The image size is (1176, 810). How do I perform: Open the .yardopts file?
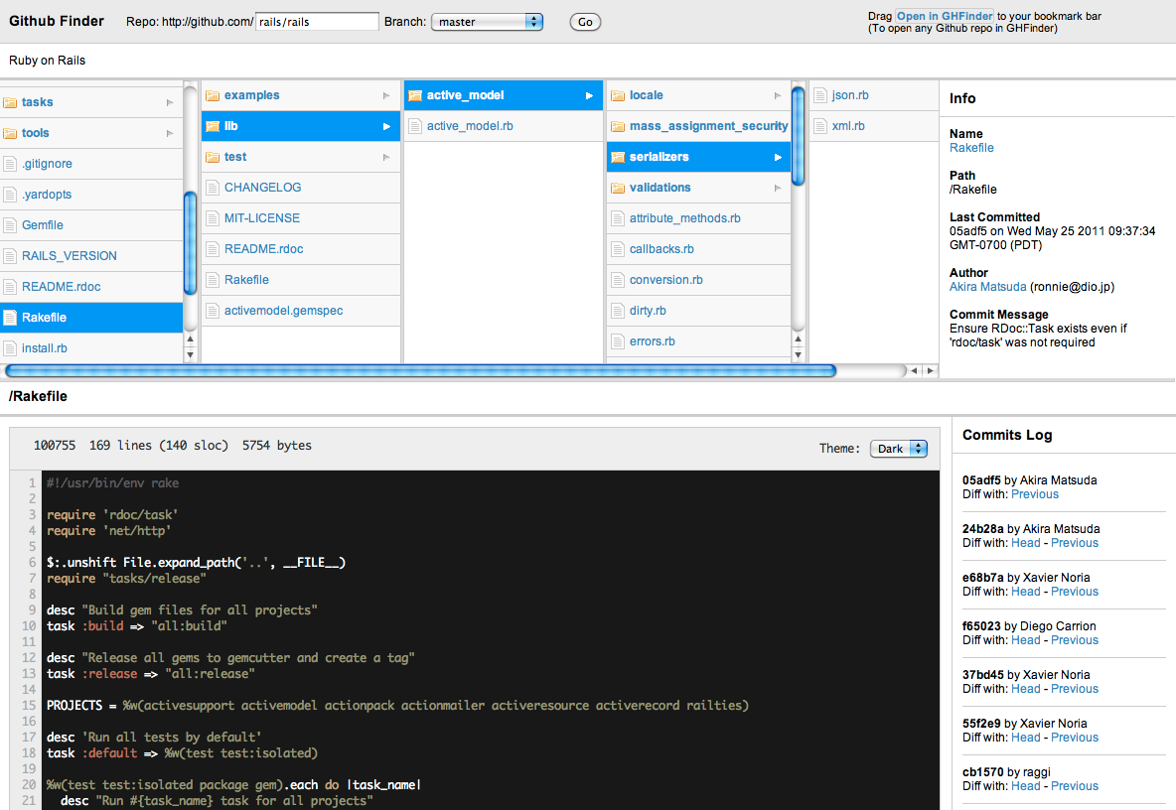tap(47, 195)
